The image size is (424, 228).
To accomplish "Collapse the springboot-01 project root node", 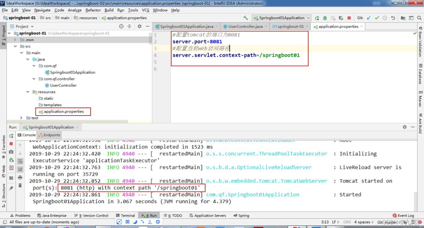I will click(9, 33).
